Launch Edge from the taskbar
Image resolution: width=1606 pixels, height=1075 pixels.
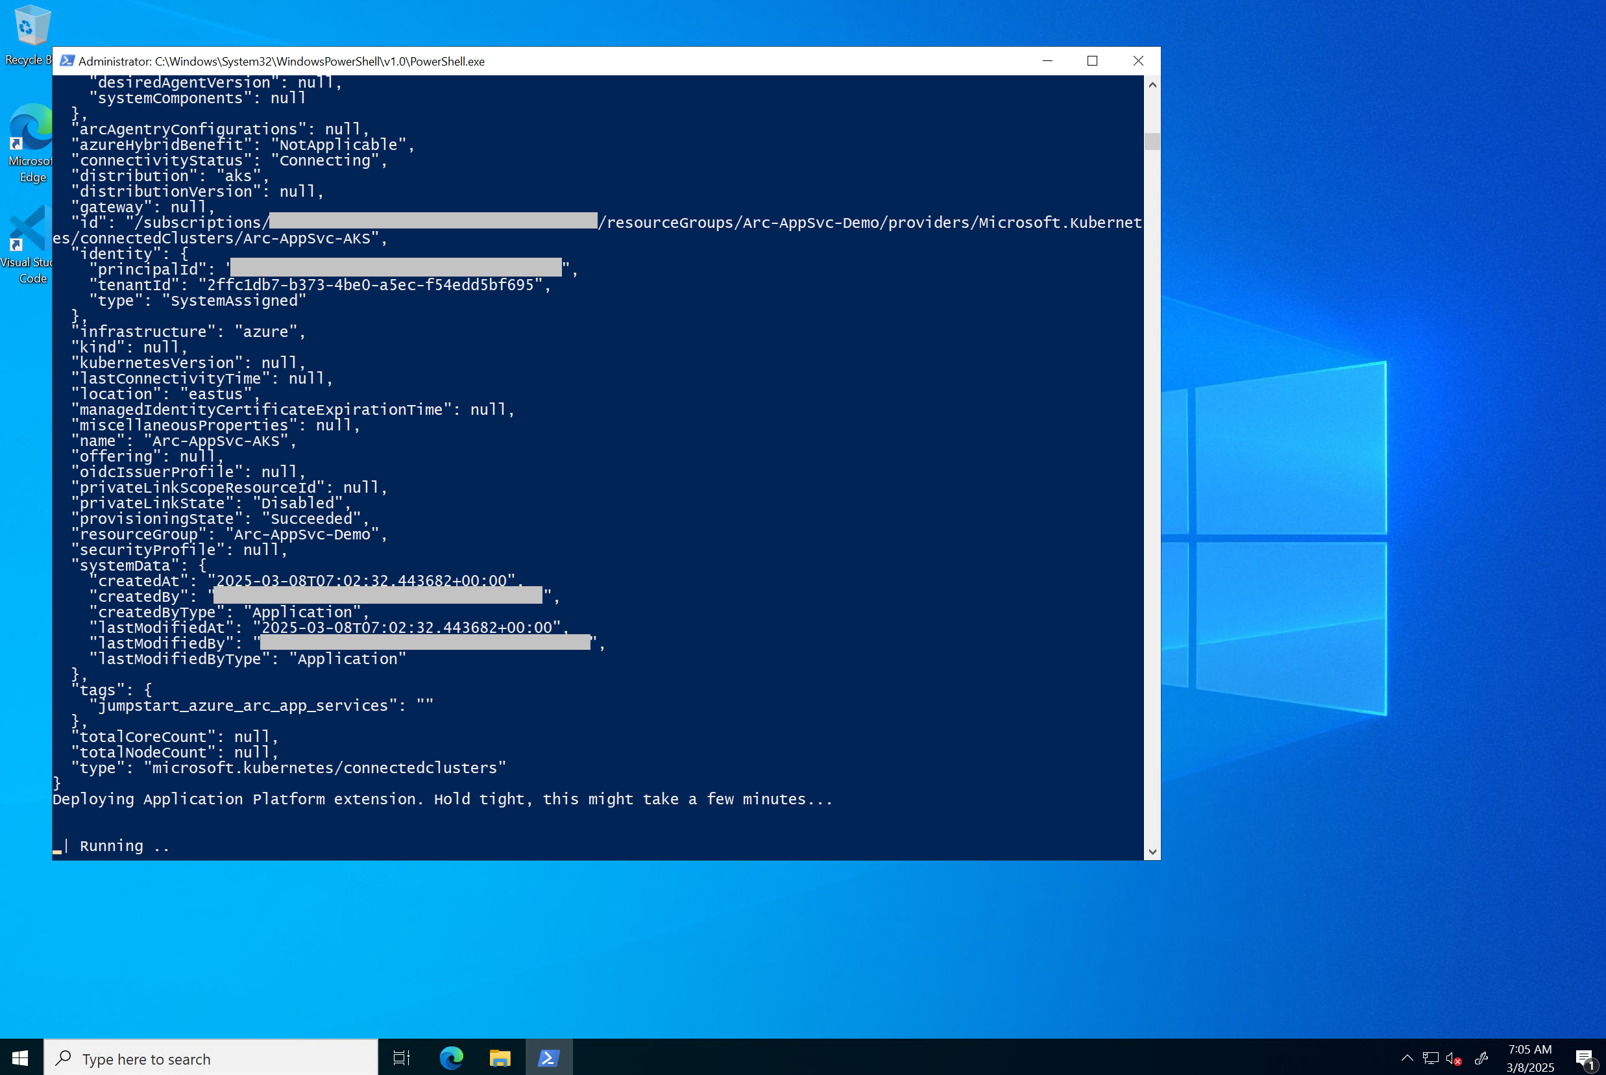pyautogui.click(x=452, y=1058)
